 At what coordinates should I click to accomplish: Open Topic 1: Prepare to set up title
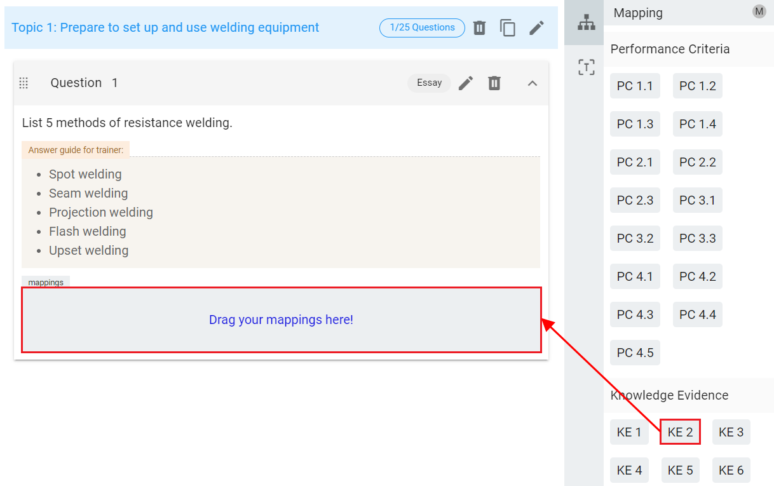click(165, 27)
